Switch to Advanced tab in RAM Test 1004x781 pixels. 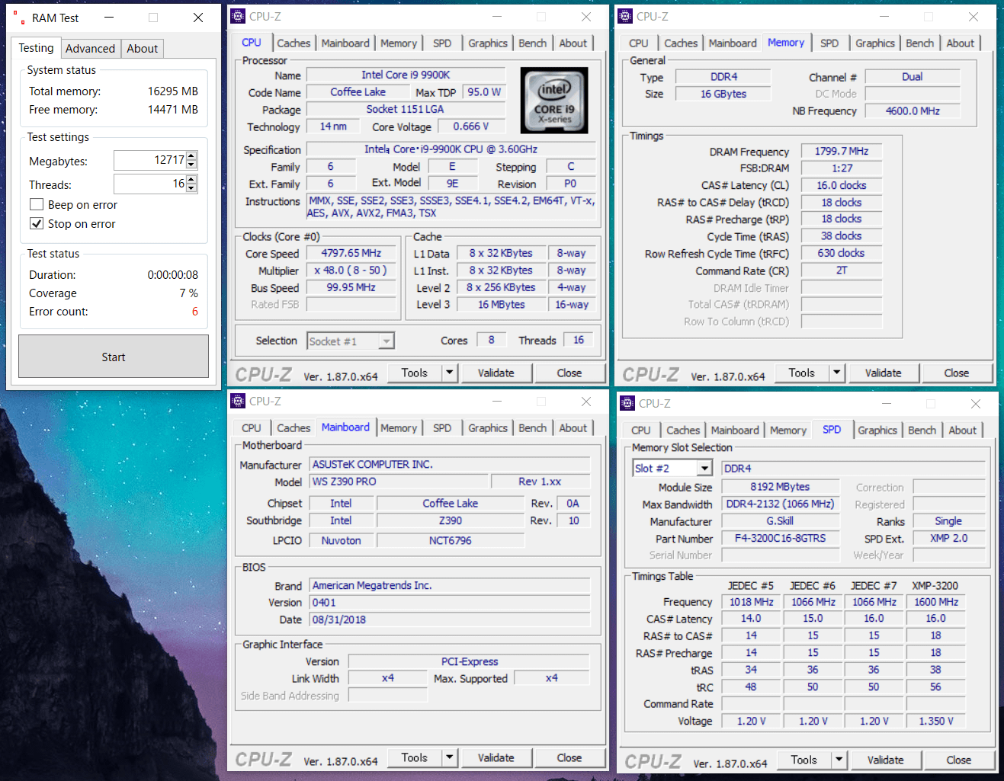(x=90, y=49)
